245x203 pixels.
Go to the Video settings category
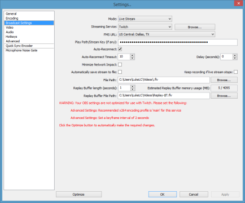point(29,28)
